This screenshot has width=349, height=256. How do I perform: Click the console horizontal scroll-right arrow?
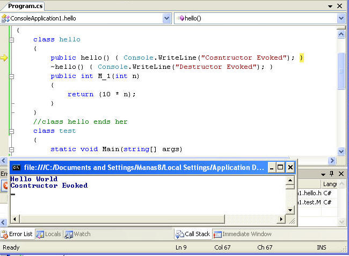[x=281, y=219]
